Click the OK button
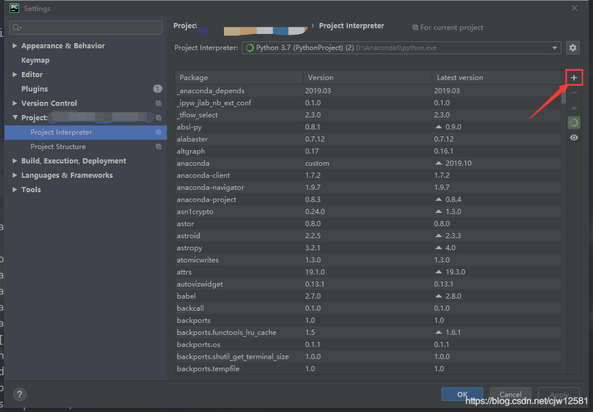Viewport: 593px width, 412px height. (x=462, y=394)
